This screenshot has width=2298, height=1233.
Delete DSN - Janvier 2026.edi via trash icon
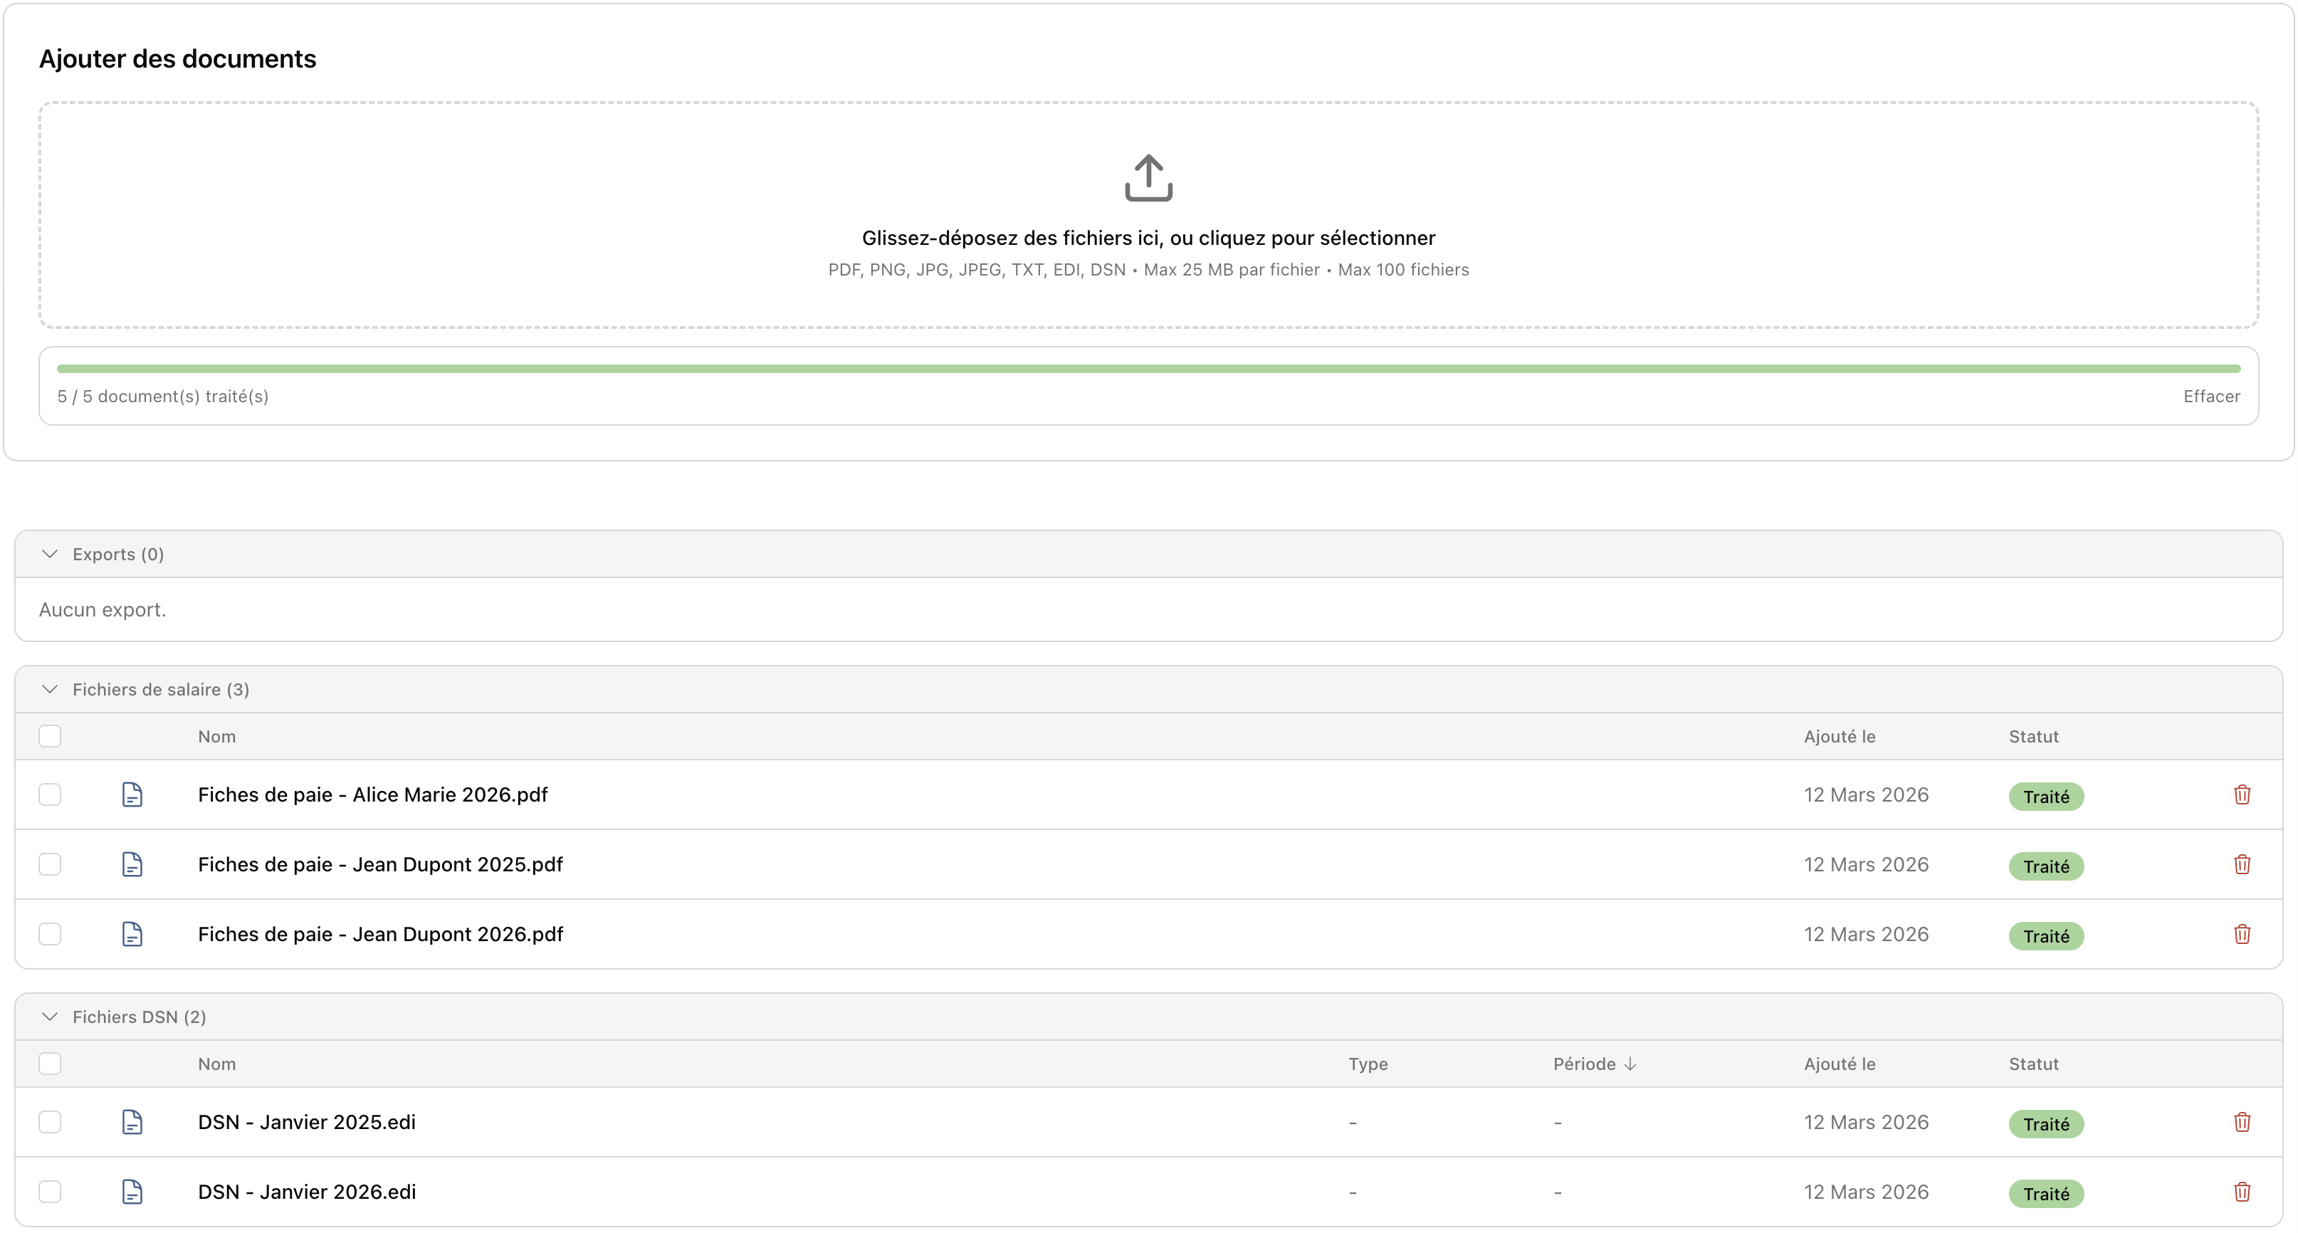pyautogui.click(x=2242, y=1192)
